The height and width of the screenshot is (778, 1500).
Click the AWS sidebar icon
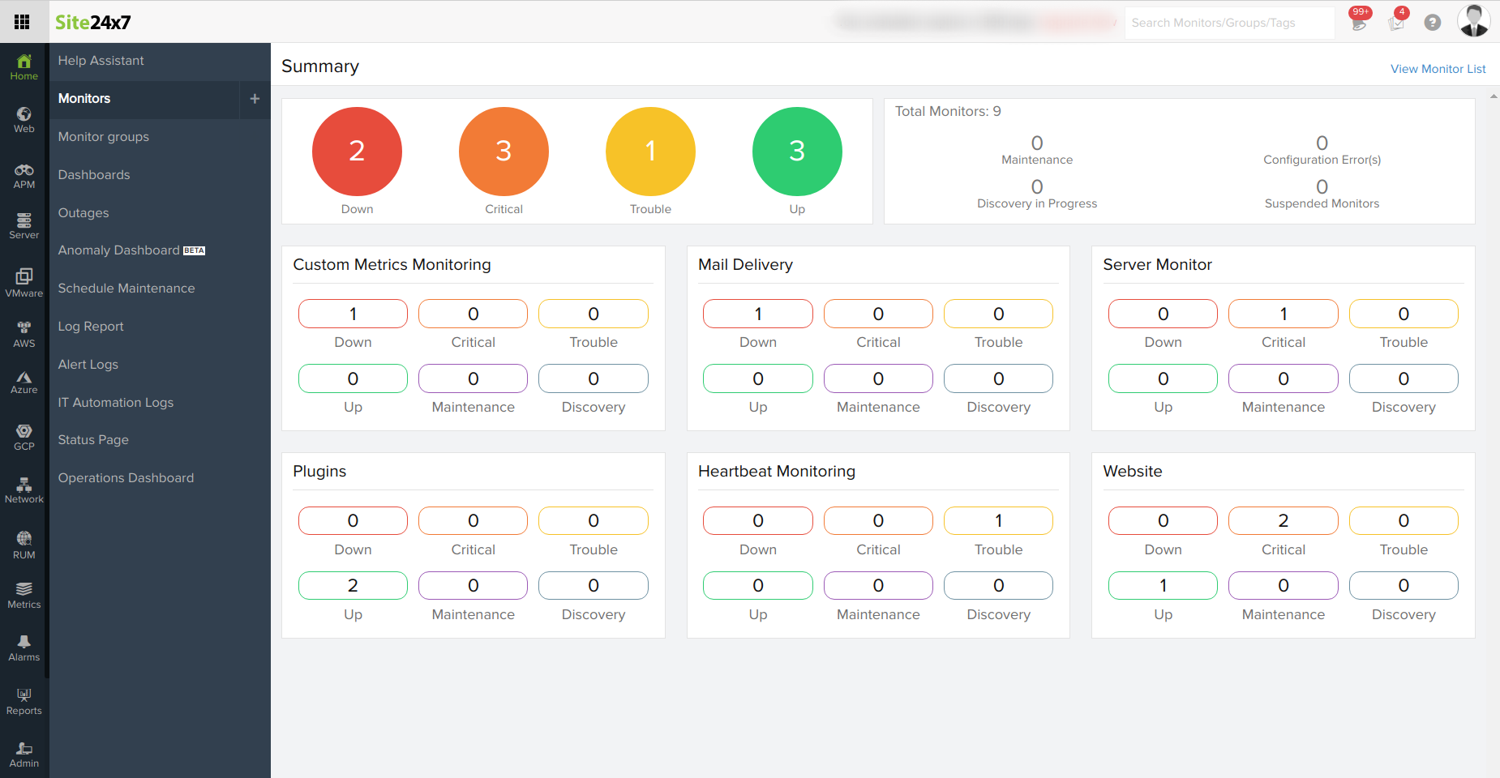click(x=24, y=334)
